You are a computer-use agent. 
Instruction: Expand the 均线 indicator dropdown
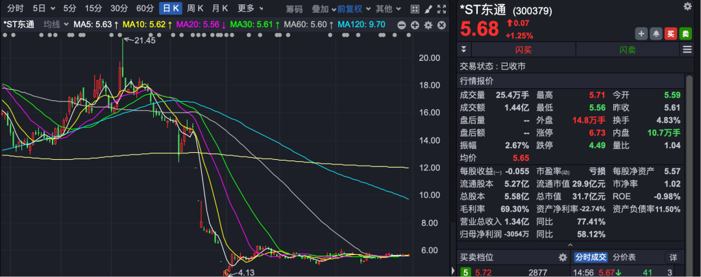pos(55,25)
